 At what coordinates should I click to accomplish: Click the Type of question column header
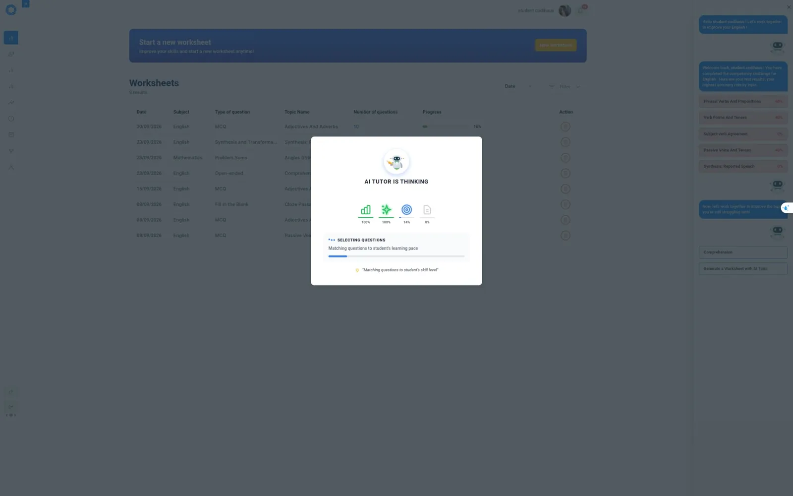point(232,112)
